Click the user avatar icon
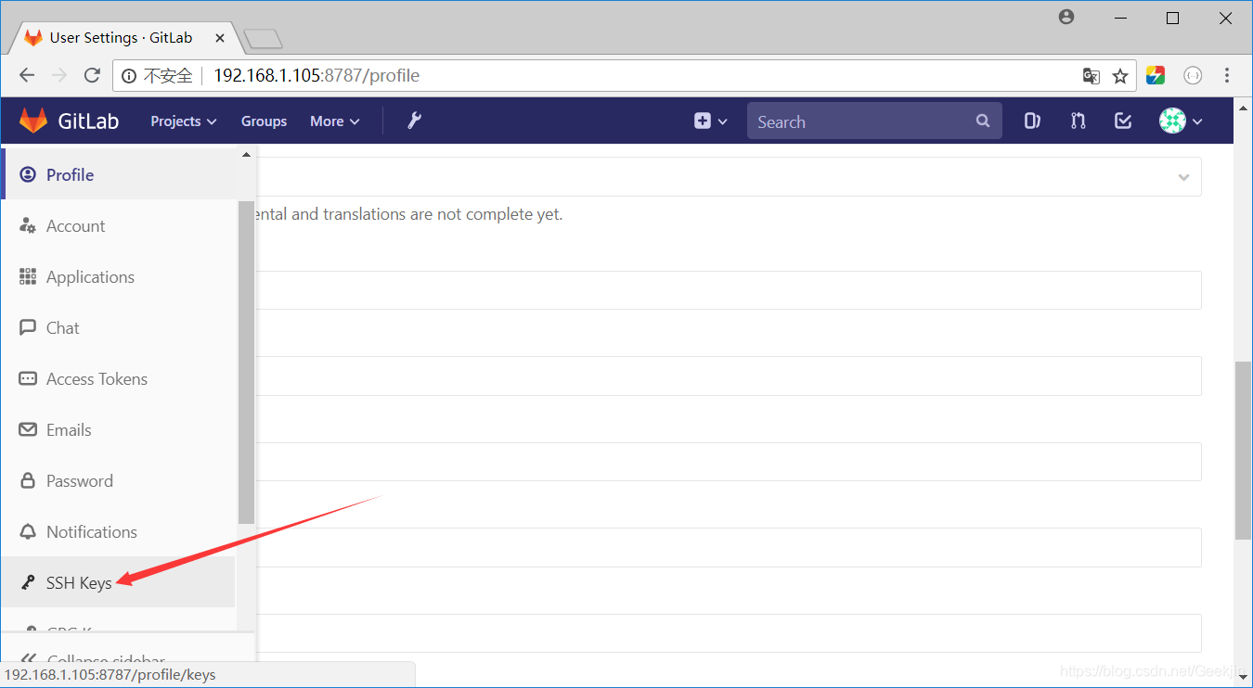 [1173, 121]
